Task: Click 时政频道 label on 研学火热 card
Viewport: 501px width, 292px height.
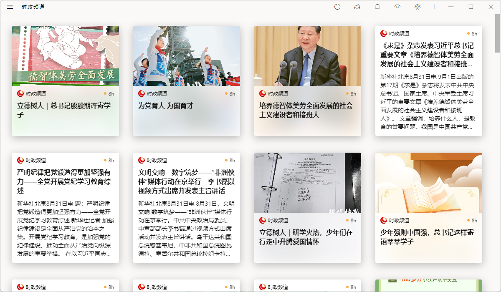Action: (278, 220)
